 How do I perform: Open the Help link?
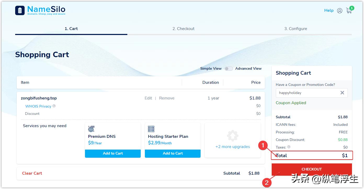tap(329, 10)
